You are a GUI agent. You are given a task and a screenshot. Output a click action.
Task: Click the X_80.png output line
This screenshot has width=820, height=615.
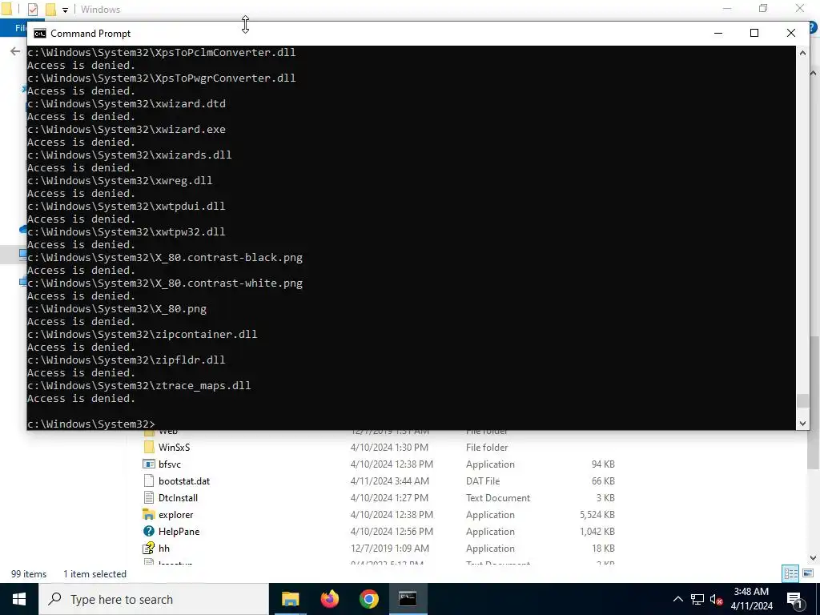(117, 308)
